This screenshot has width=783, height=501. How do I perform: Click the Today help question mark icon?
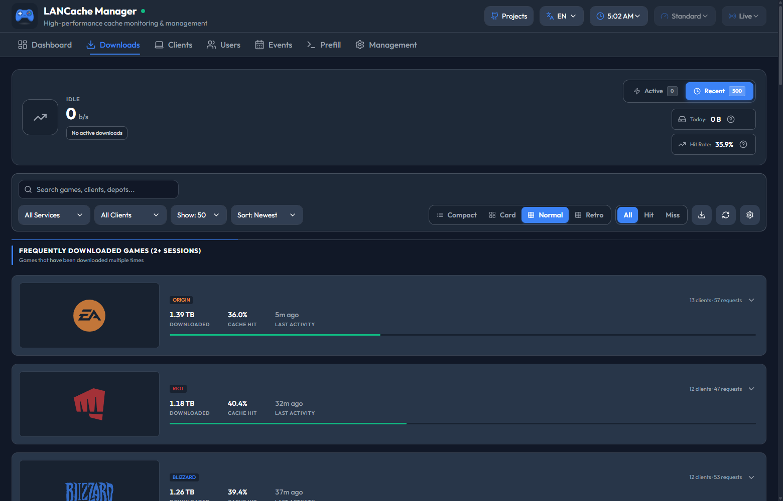731,119
